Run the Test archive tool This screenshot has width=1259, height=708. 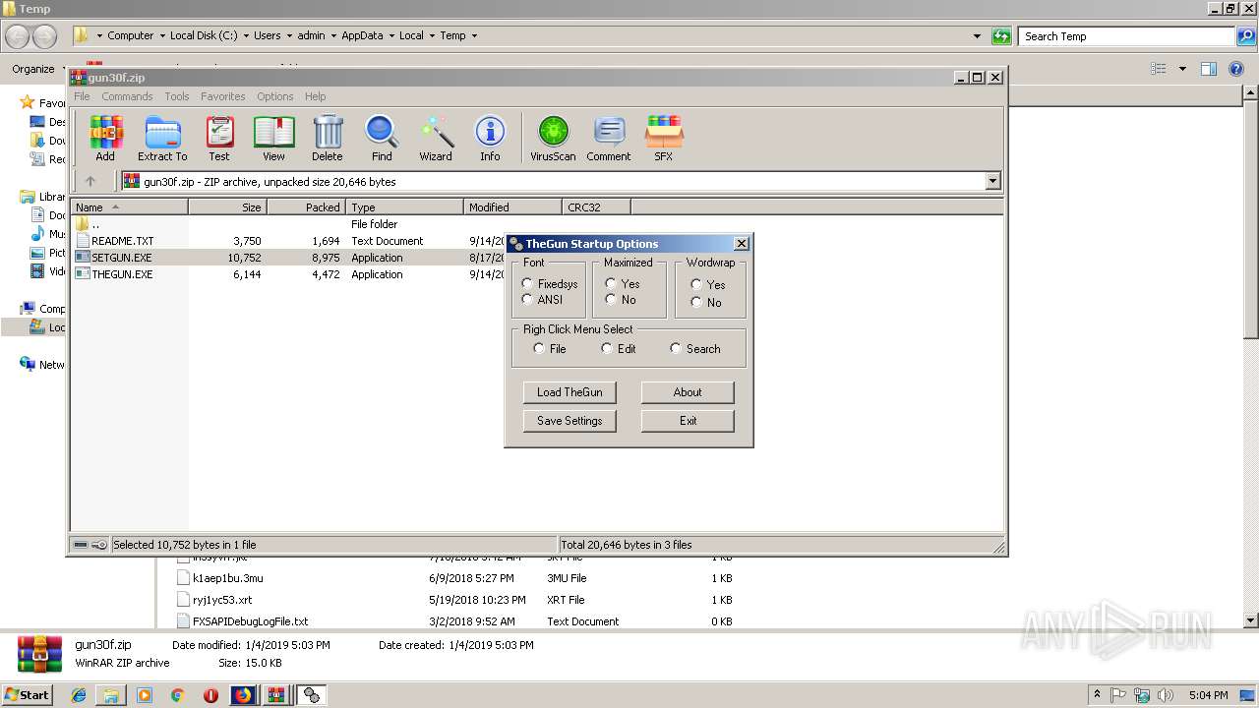click(x=219, y=138)
